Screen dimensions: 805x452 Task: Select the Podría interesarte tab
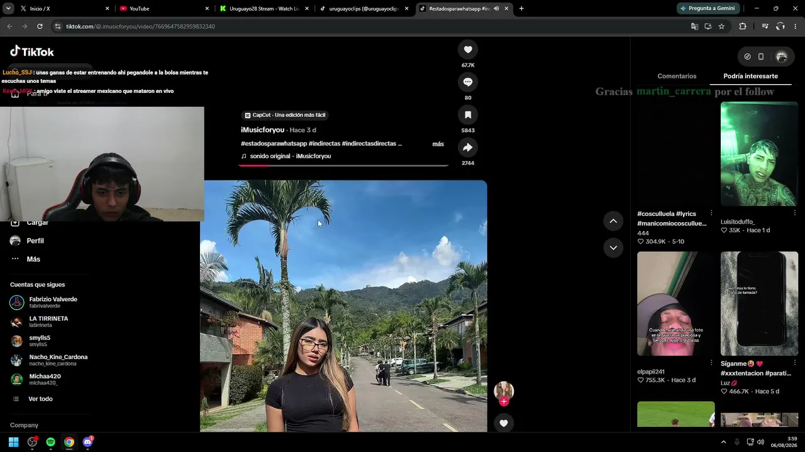[750, 76]
